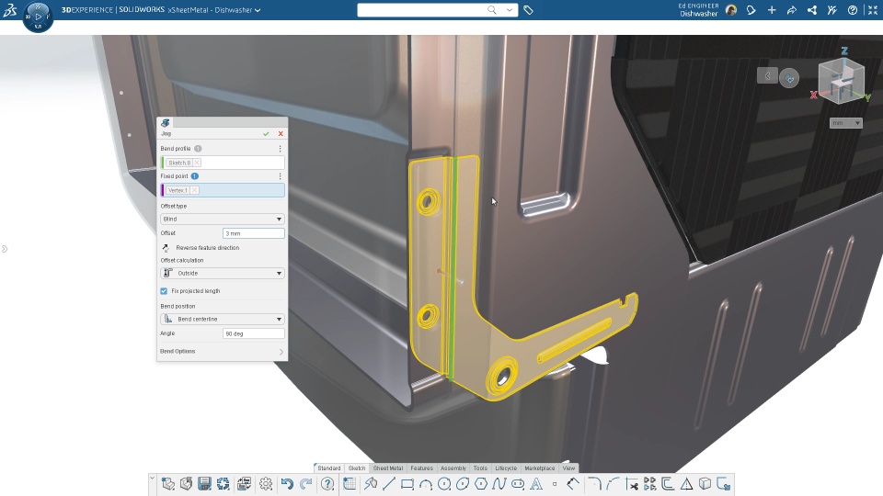
Task: Click the Offset 3 mm input field
Action: click(x=254, y=233)
